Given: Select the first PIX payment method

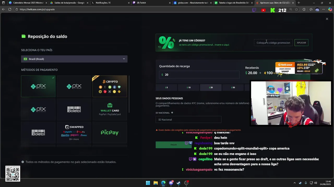Looking at the screenshot, I should click(x=38, y=86).
